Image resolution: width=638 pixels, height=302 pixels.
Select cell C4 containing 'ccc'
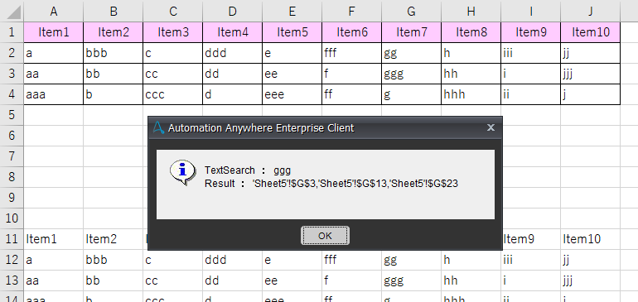[173, 94]
